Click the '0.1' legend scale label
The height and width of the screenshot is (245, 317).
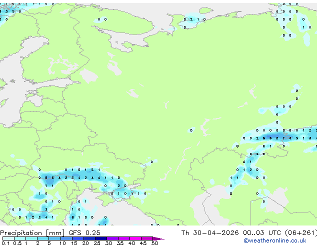(5, 243)
